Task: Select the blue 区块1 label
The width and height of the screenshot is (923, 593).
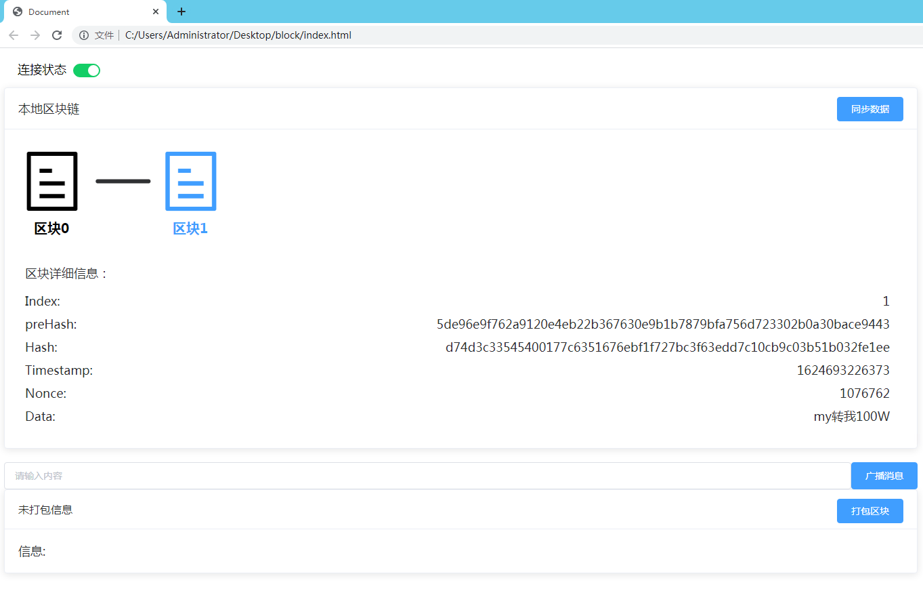Action: pos(190,228)
